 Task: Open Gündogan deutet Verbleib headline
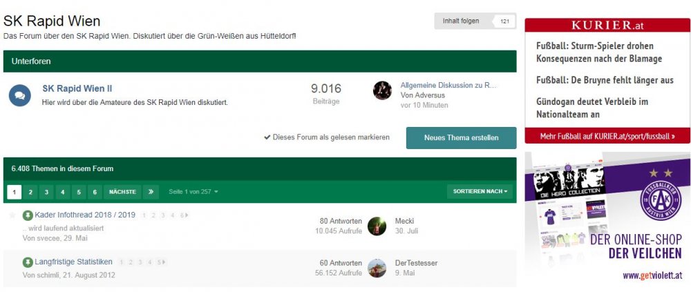(x=592, y=108)
